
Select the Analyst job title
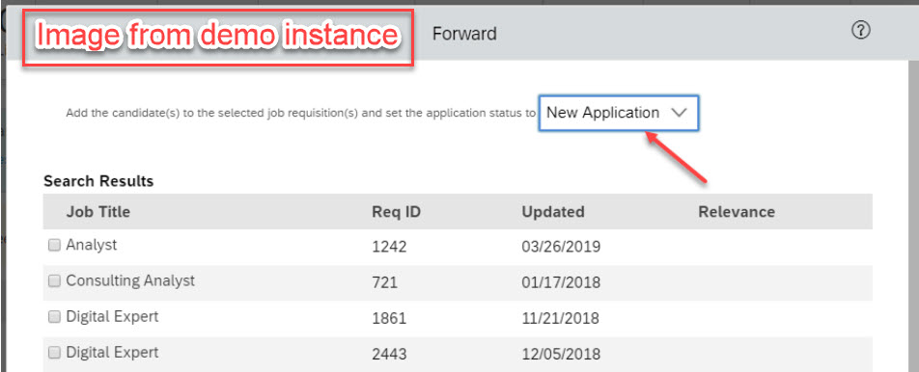click(x=92, y=245)
